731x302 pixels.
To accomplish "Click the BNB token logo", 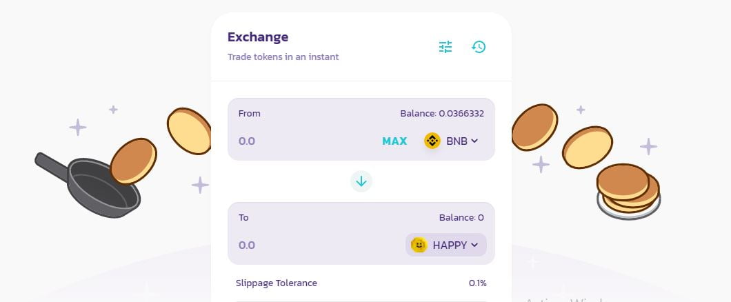I will (x=432, y=141).
